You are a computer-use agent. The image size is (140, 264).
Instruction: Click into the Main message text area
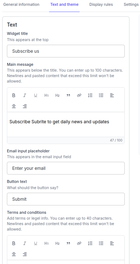(x=66, y=124)
